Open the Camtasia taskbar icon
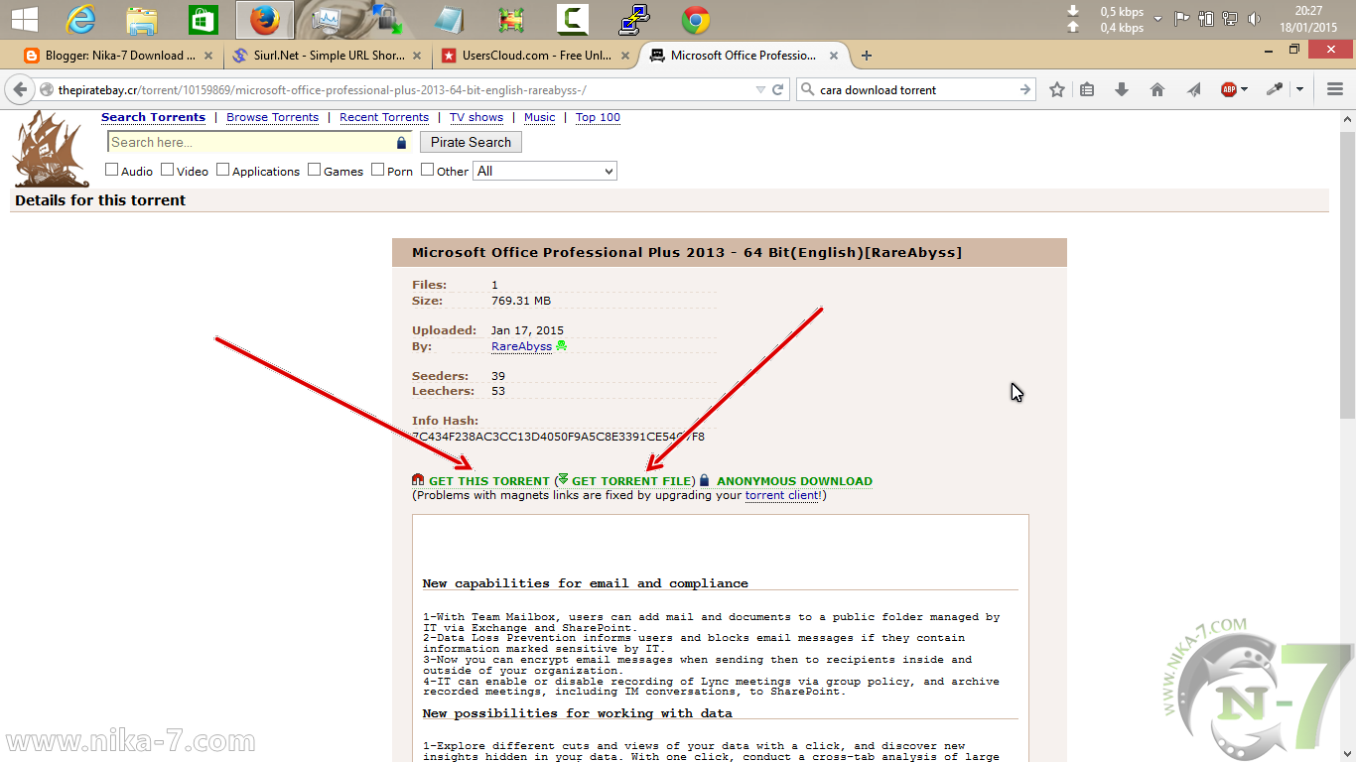 click(x=572, y=19)
